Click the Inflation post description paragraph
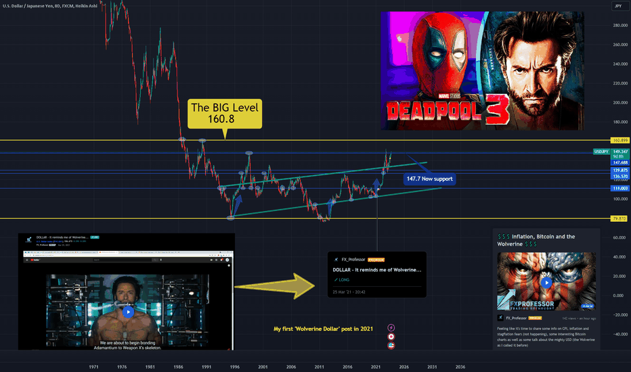Image resolution: width=631 pixels, height=372 pixels. pos(546,337)
